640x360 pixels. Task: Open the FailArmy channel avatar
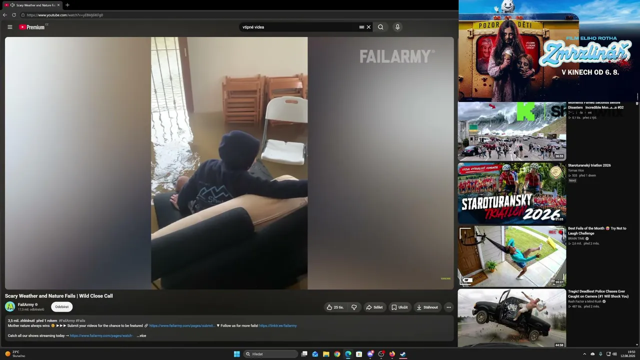(x=10, y=306)
